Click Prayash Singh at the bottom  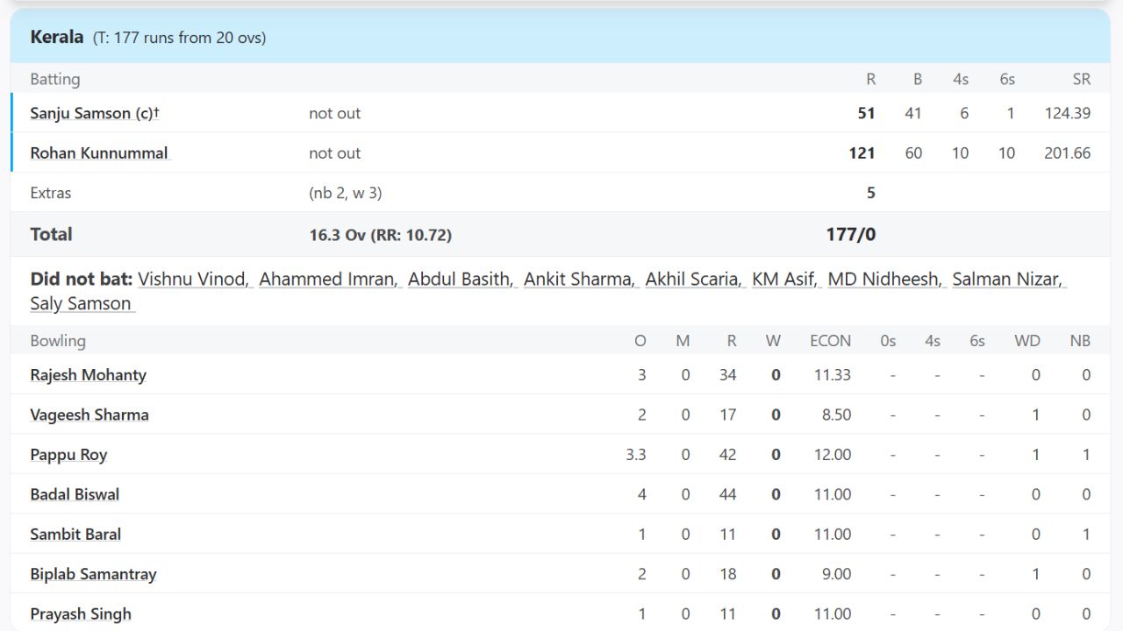pos(81,613)
